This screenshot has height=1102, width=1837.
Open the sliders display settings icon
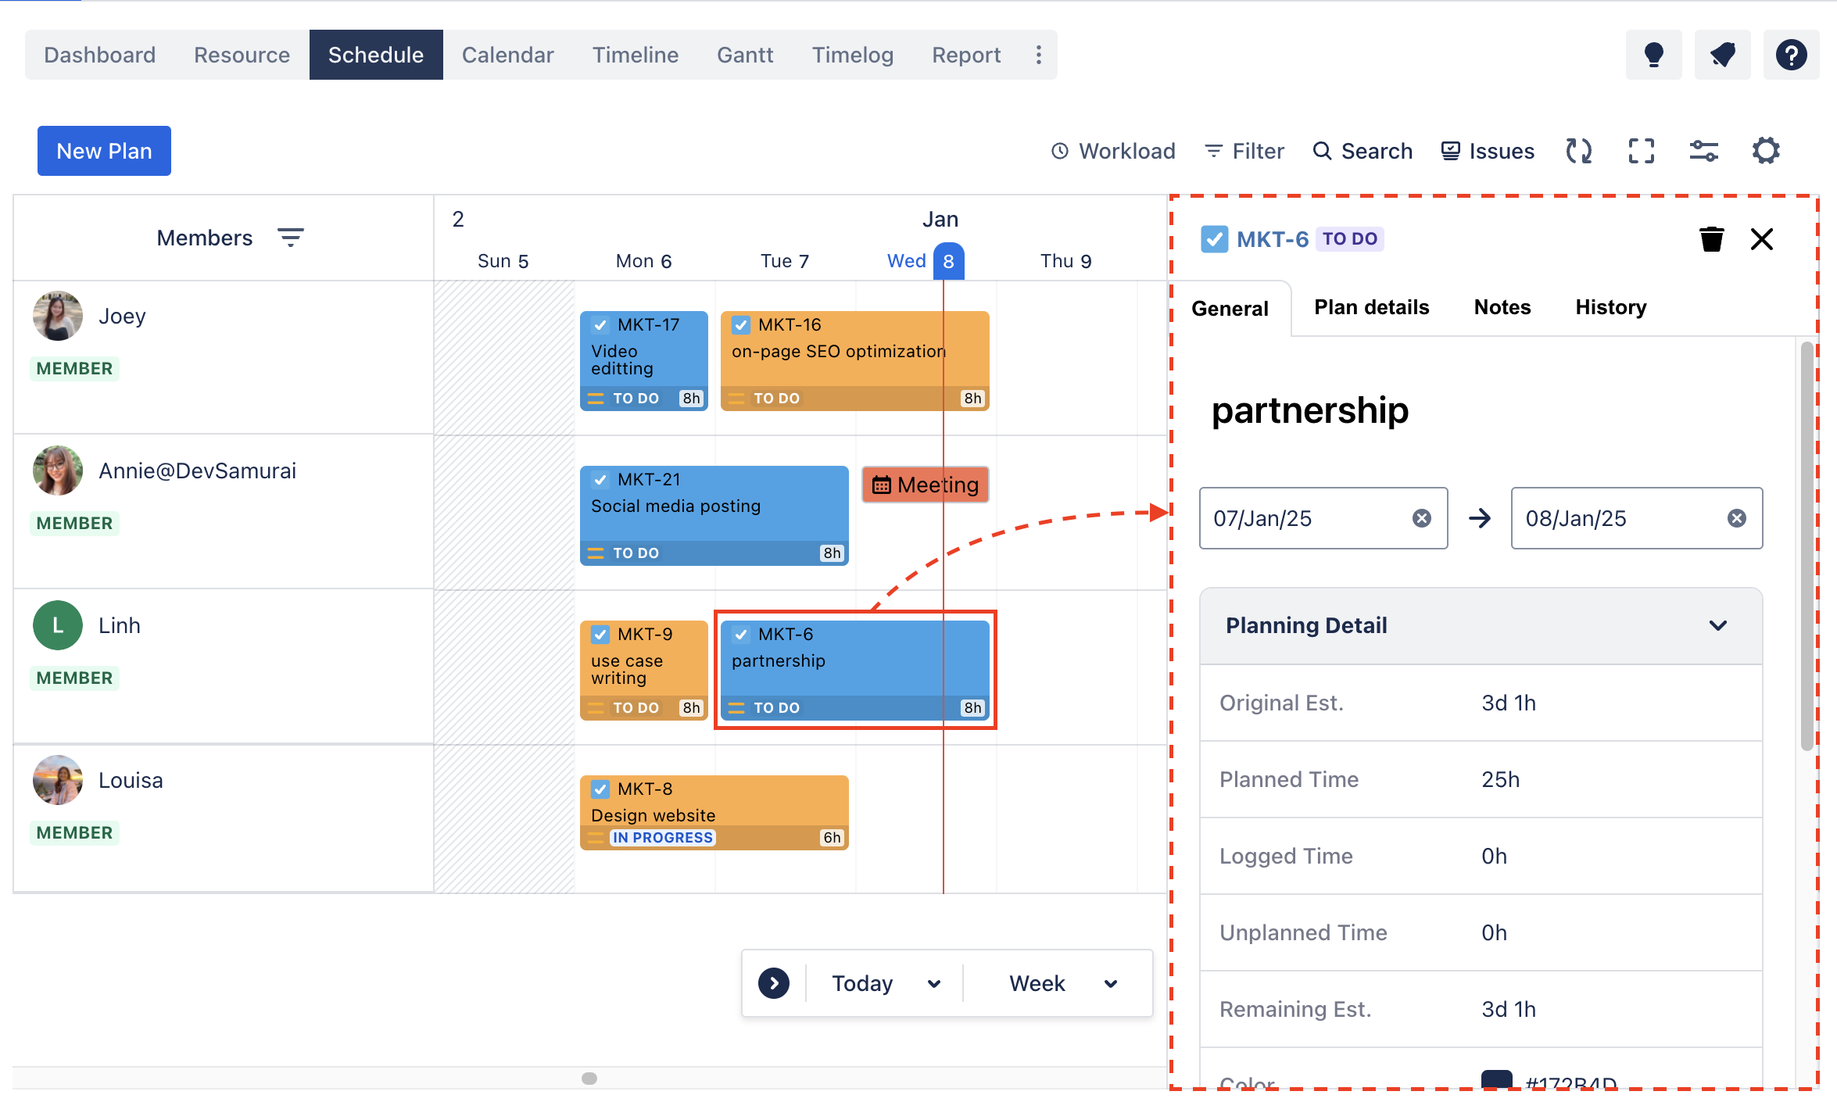pos(1703,151)
